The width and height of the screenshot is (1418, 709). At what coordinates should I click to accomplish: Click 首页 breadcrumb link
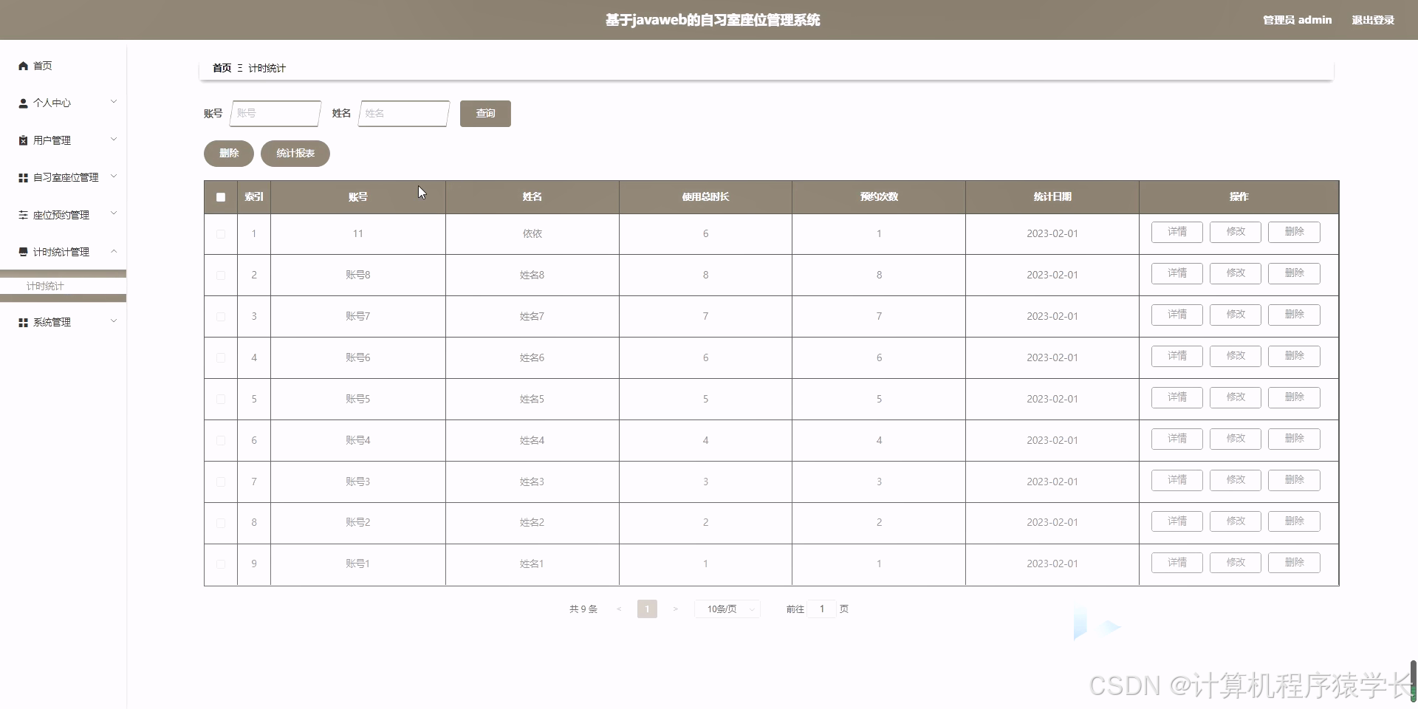tap(222, 68)
